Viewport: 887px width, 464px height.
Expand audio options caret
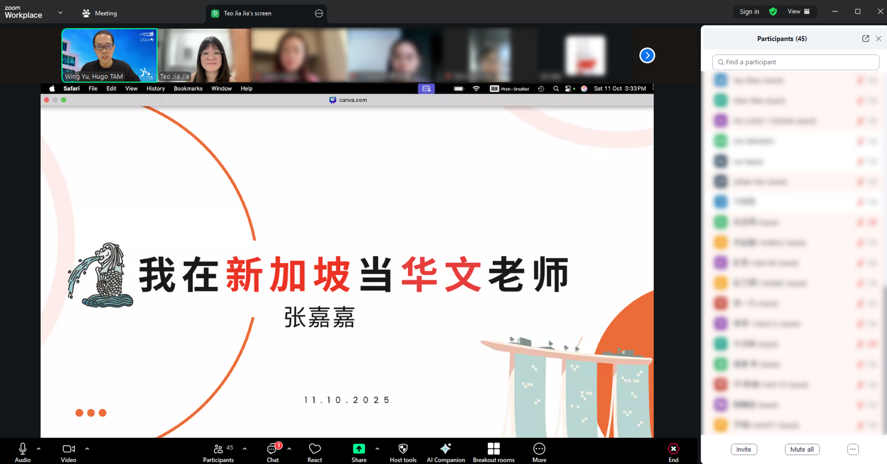(x=38, y=448)
